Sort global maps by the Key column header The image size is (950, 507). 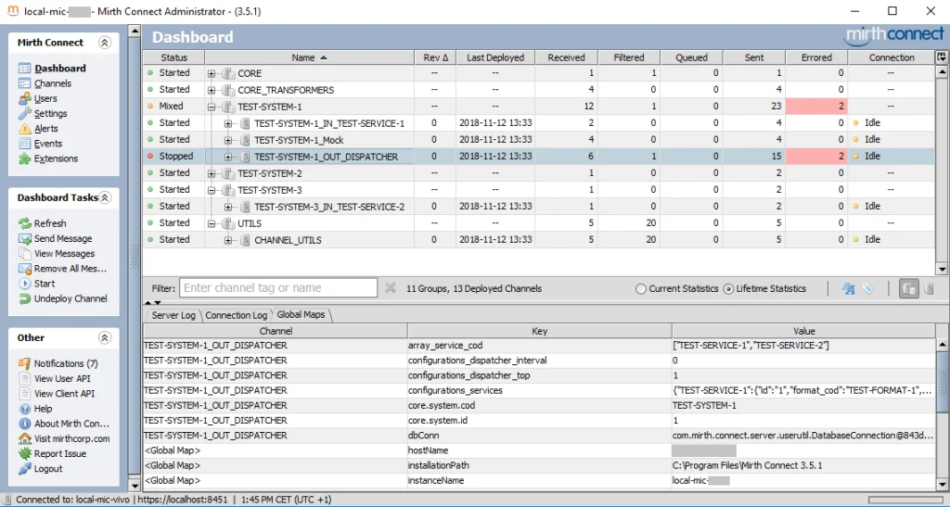tap(539, 331)
